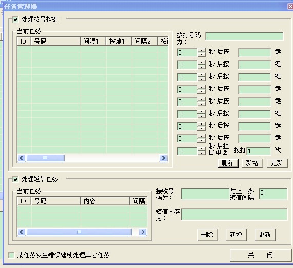Click left scroll arrow of dial task list
This screenshot has width=293, height=268.
point(22,158)
